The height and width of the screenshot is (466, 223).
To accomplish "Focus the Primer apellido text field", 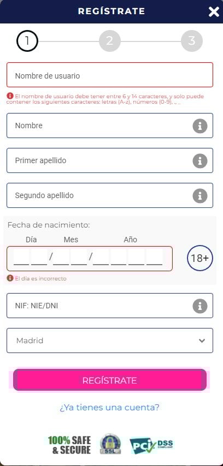I will [x=110, y=160].
